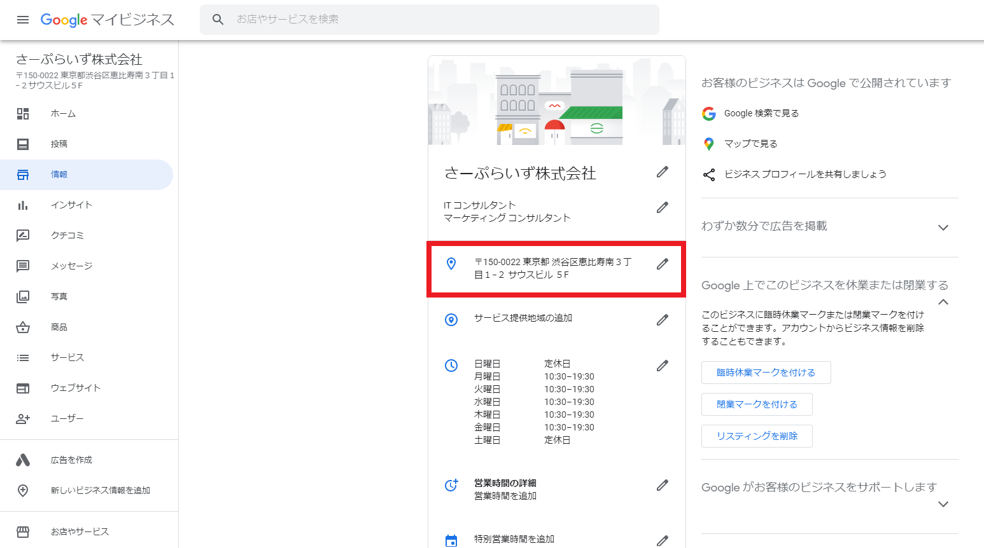Open the マップで見る link
The height and width of the screenshot is (548, 984).
[x=751, y=144]
